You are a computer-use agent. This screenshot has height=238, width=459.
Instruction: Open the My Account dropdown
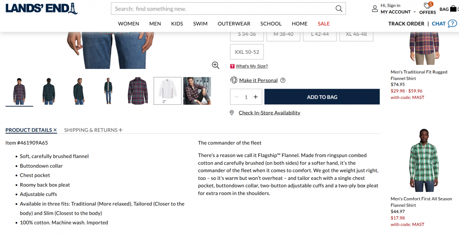398,12
